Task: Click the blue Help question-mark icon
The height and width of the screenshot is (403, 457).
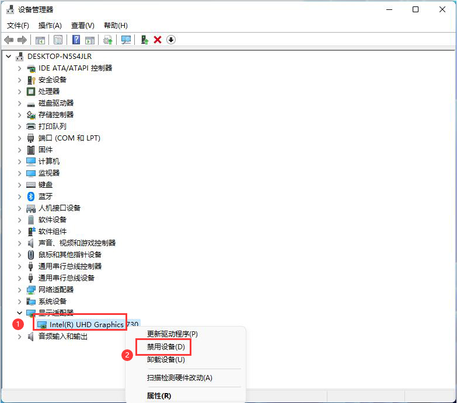Action: tap(76, 40)
